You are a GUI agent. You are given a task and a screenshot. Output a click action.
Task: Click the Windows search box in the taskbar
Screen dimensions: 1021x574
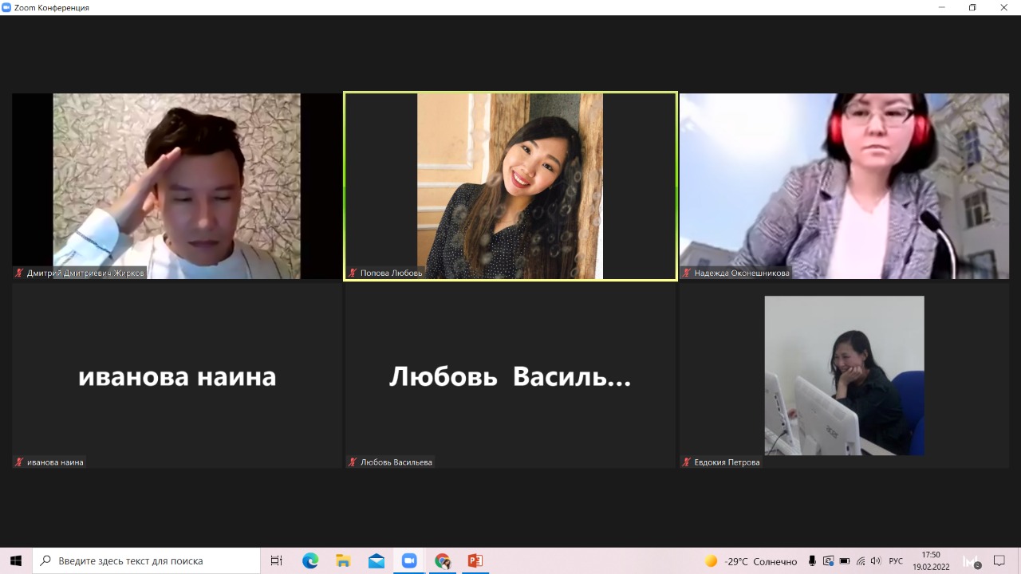pos(147,560)
